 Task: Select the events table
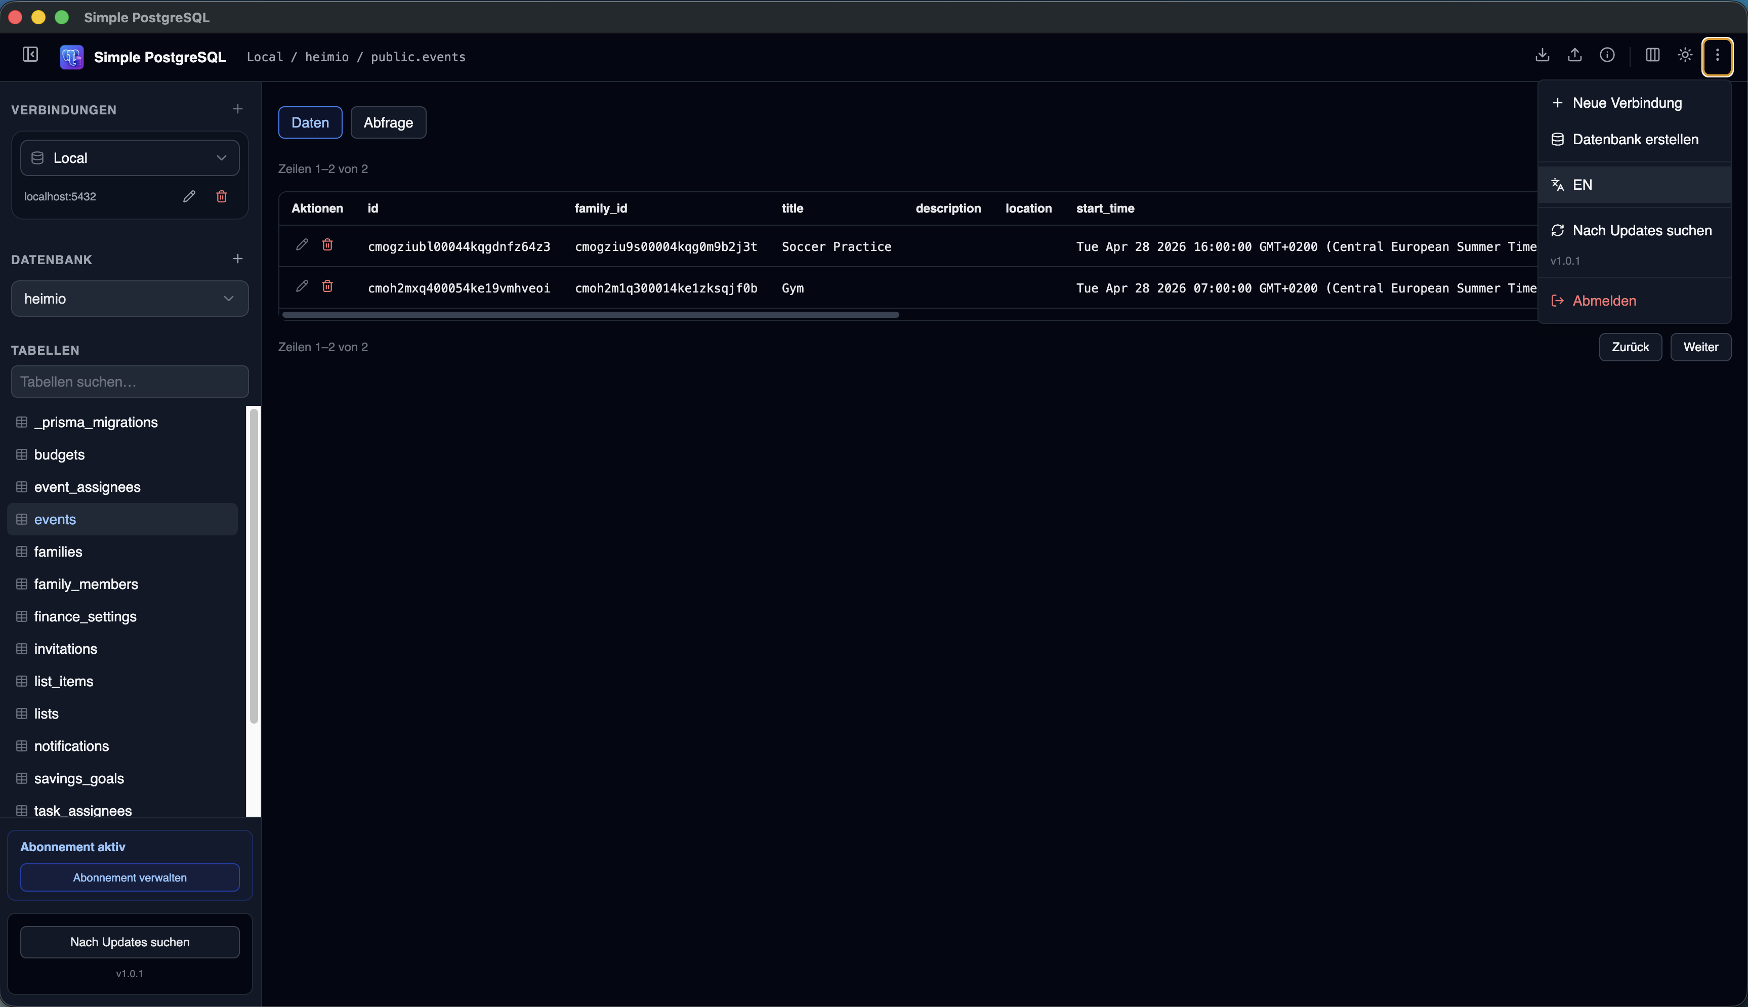[122, 519]
